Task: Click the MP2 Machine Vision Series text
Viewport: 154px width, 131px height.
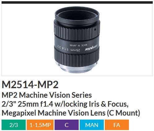Action: click(x=47, y=95)
